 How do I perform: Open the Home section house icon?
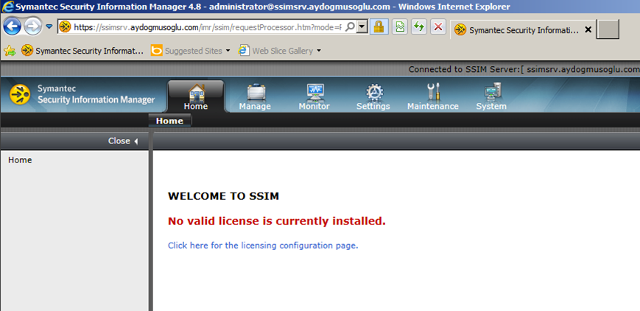197,93
